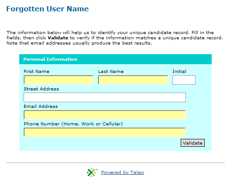Viewport: 234px width, 183px height.
Task: Click the Forgotten User Name heading
Action: tap(48, 9)
